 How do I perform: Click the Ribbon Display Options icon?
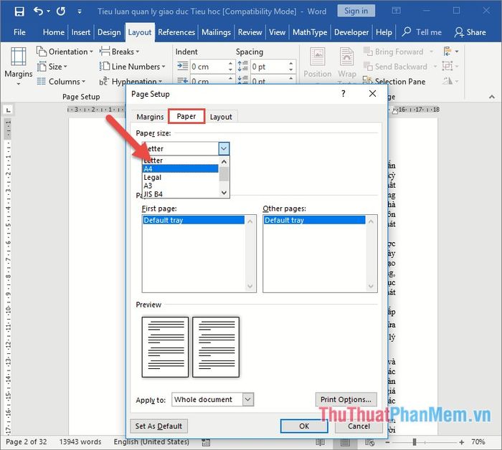pos(396,11)
